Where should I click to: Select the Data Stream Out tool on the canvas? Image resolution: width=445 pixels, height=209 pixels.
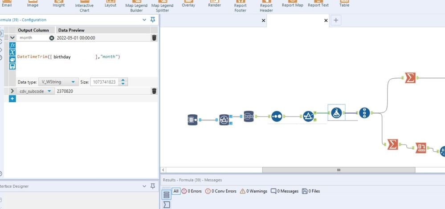249,116
